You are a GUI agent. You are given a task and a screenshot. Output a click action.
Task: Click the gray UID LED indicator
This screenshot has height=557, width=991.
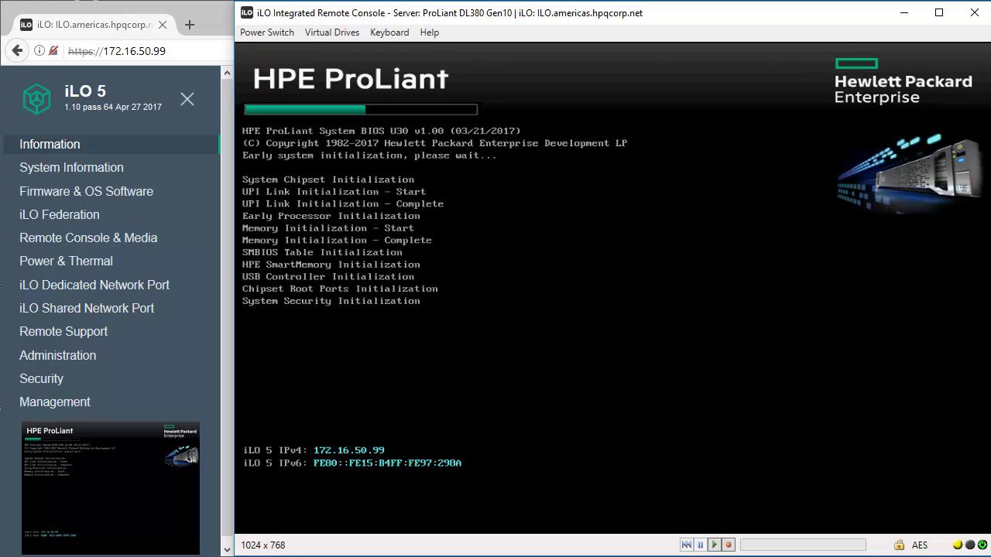[x=969, y=545]
